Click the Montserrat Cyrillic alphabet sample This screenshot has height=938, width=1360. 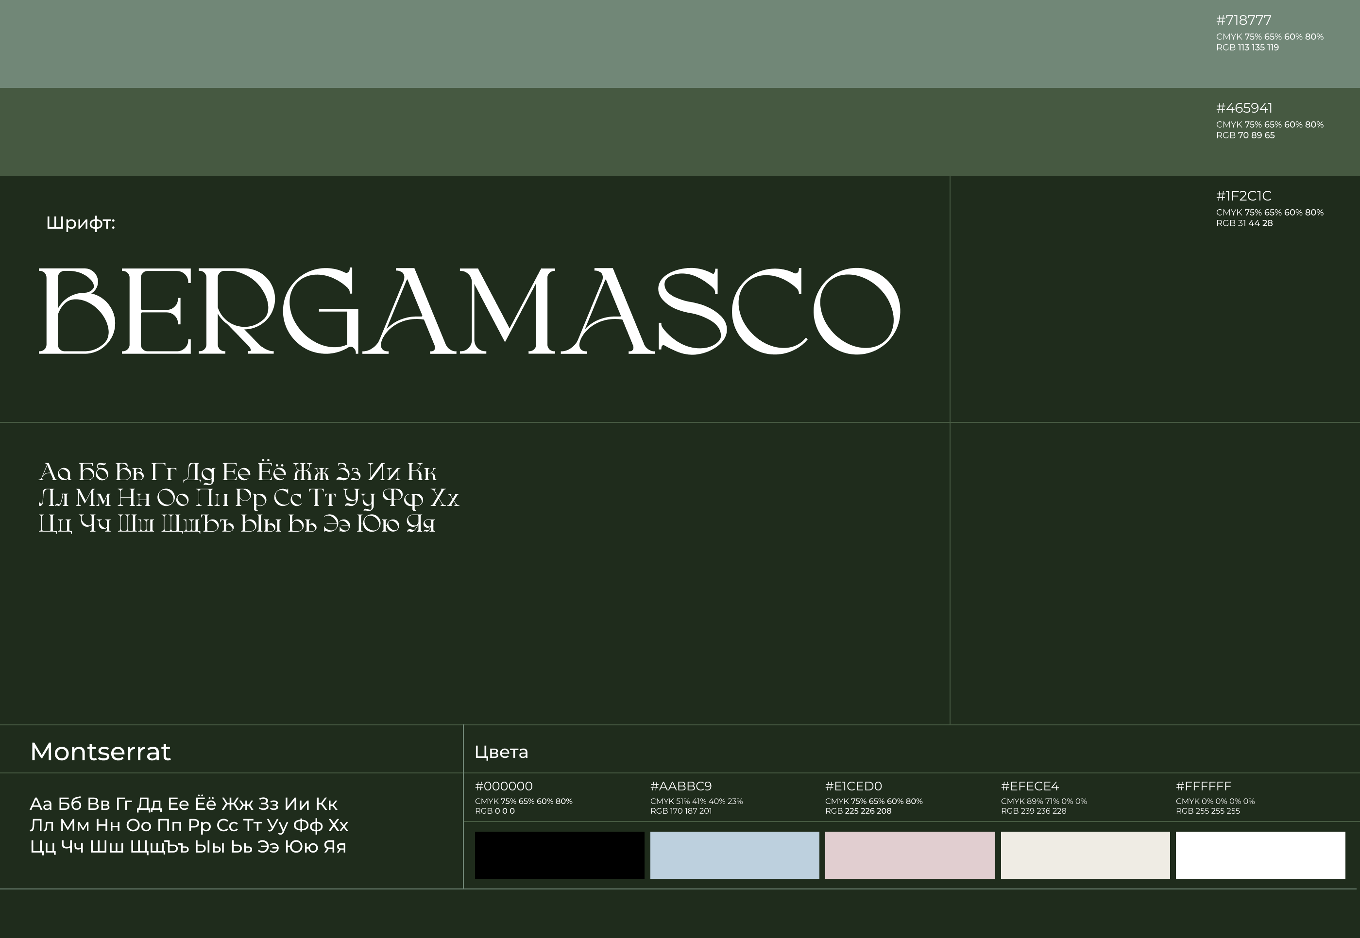pos(189,825)
